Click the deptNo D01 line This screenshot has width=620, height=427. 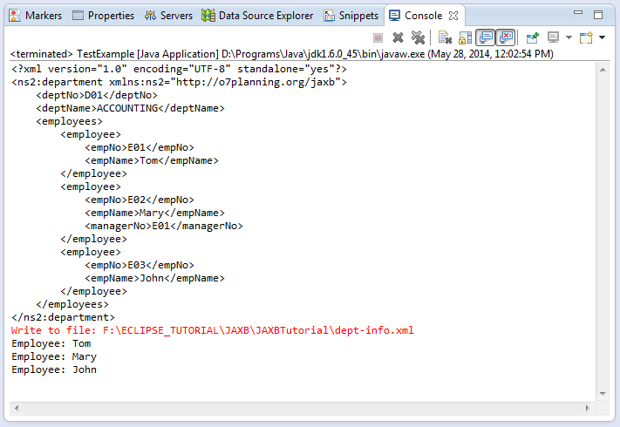tap(97, 95)
